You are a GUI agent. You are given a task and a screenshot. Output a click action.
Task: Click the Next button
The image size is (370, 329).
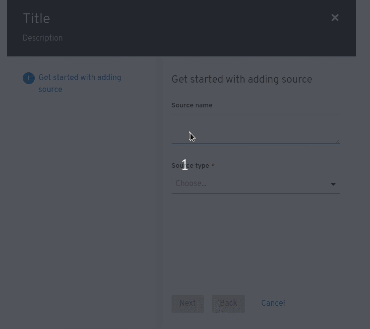187,304
